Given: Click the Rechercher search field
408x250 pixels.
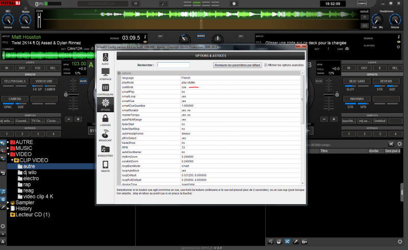Looking at the screenshot, I should (173, 65).
